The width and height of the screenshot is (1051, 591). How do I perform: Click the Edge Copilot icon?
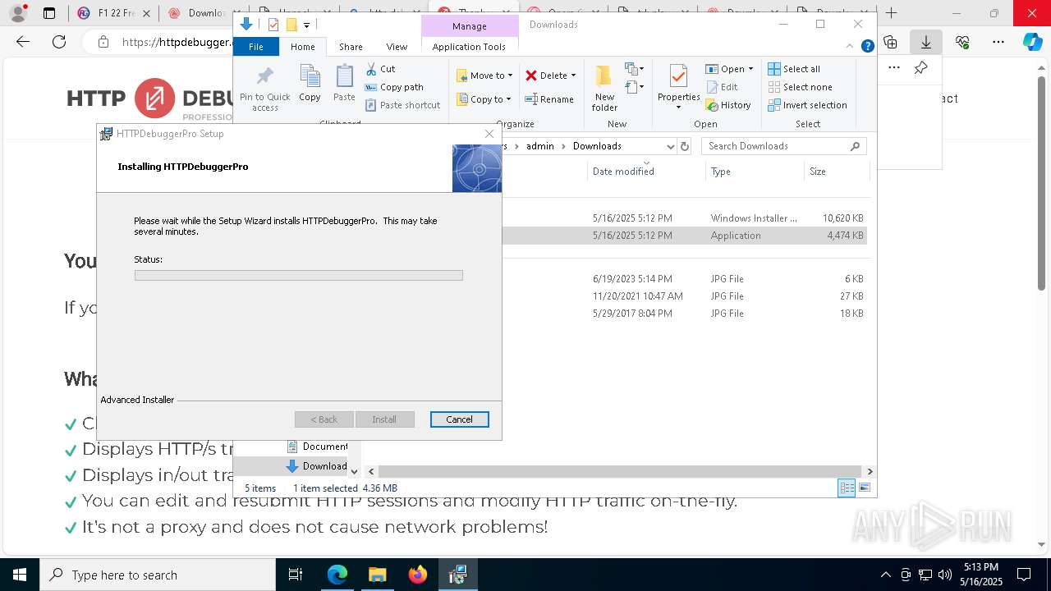coord(1033,42)
